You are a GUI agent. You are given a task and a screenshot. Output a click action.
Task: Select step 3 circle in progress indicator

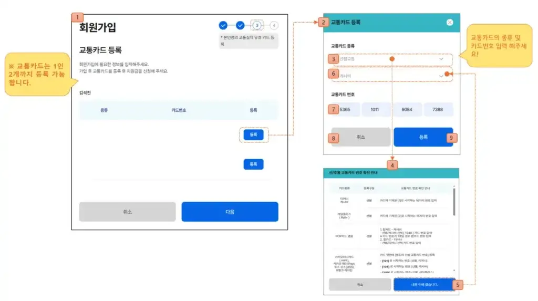click(257, 25)
